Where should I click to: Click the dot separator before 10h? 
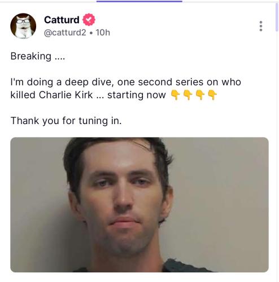[x=91, y=33]
